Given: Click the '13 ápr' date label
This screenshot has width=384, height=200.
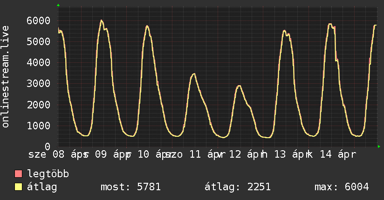Looking at the screenshot, I should tap(292, 154).
